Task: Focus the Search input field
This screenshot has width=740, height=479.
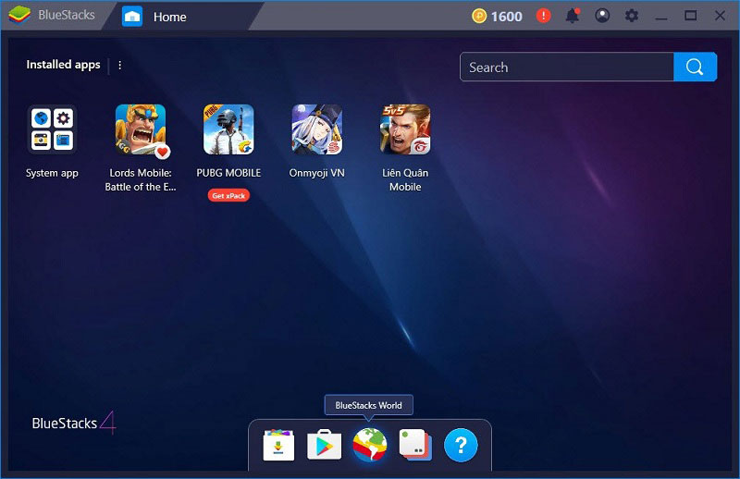Action: pyautogui.click(x=567, y=67)
